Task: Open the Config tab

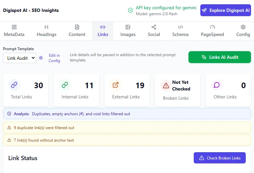Action: point(243,31)
